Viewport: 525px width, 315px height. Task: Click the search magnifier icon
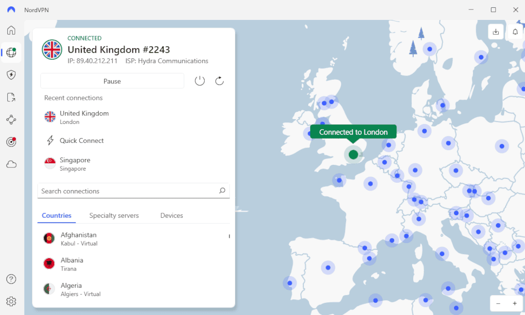pos(222,191)
